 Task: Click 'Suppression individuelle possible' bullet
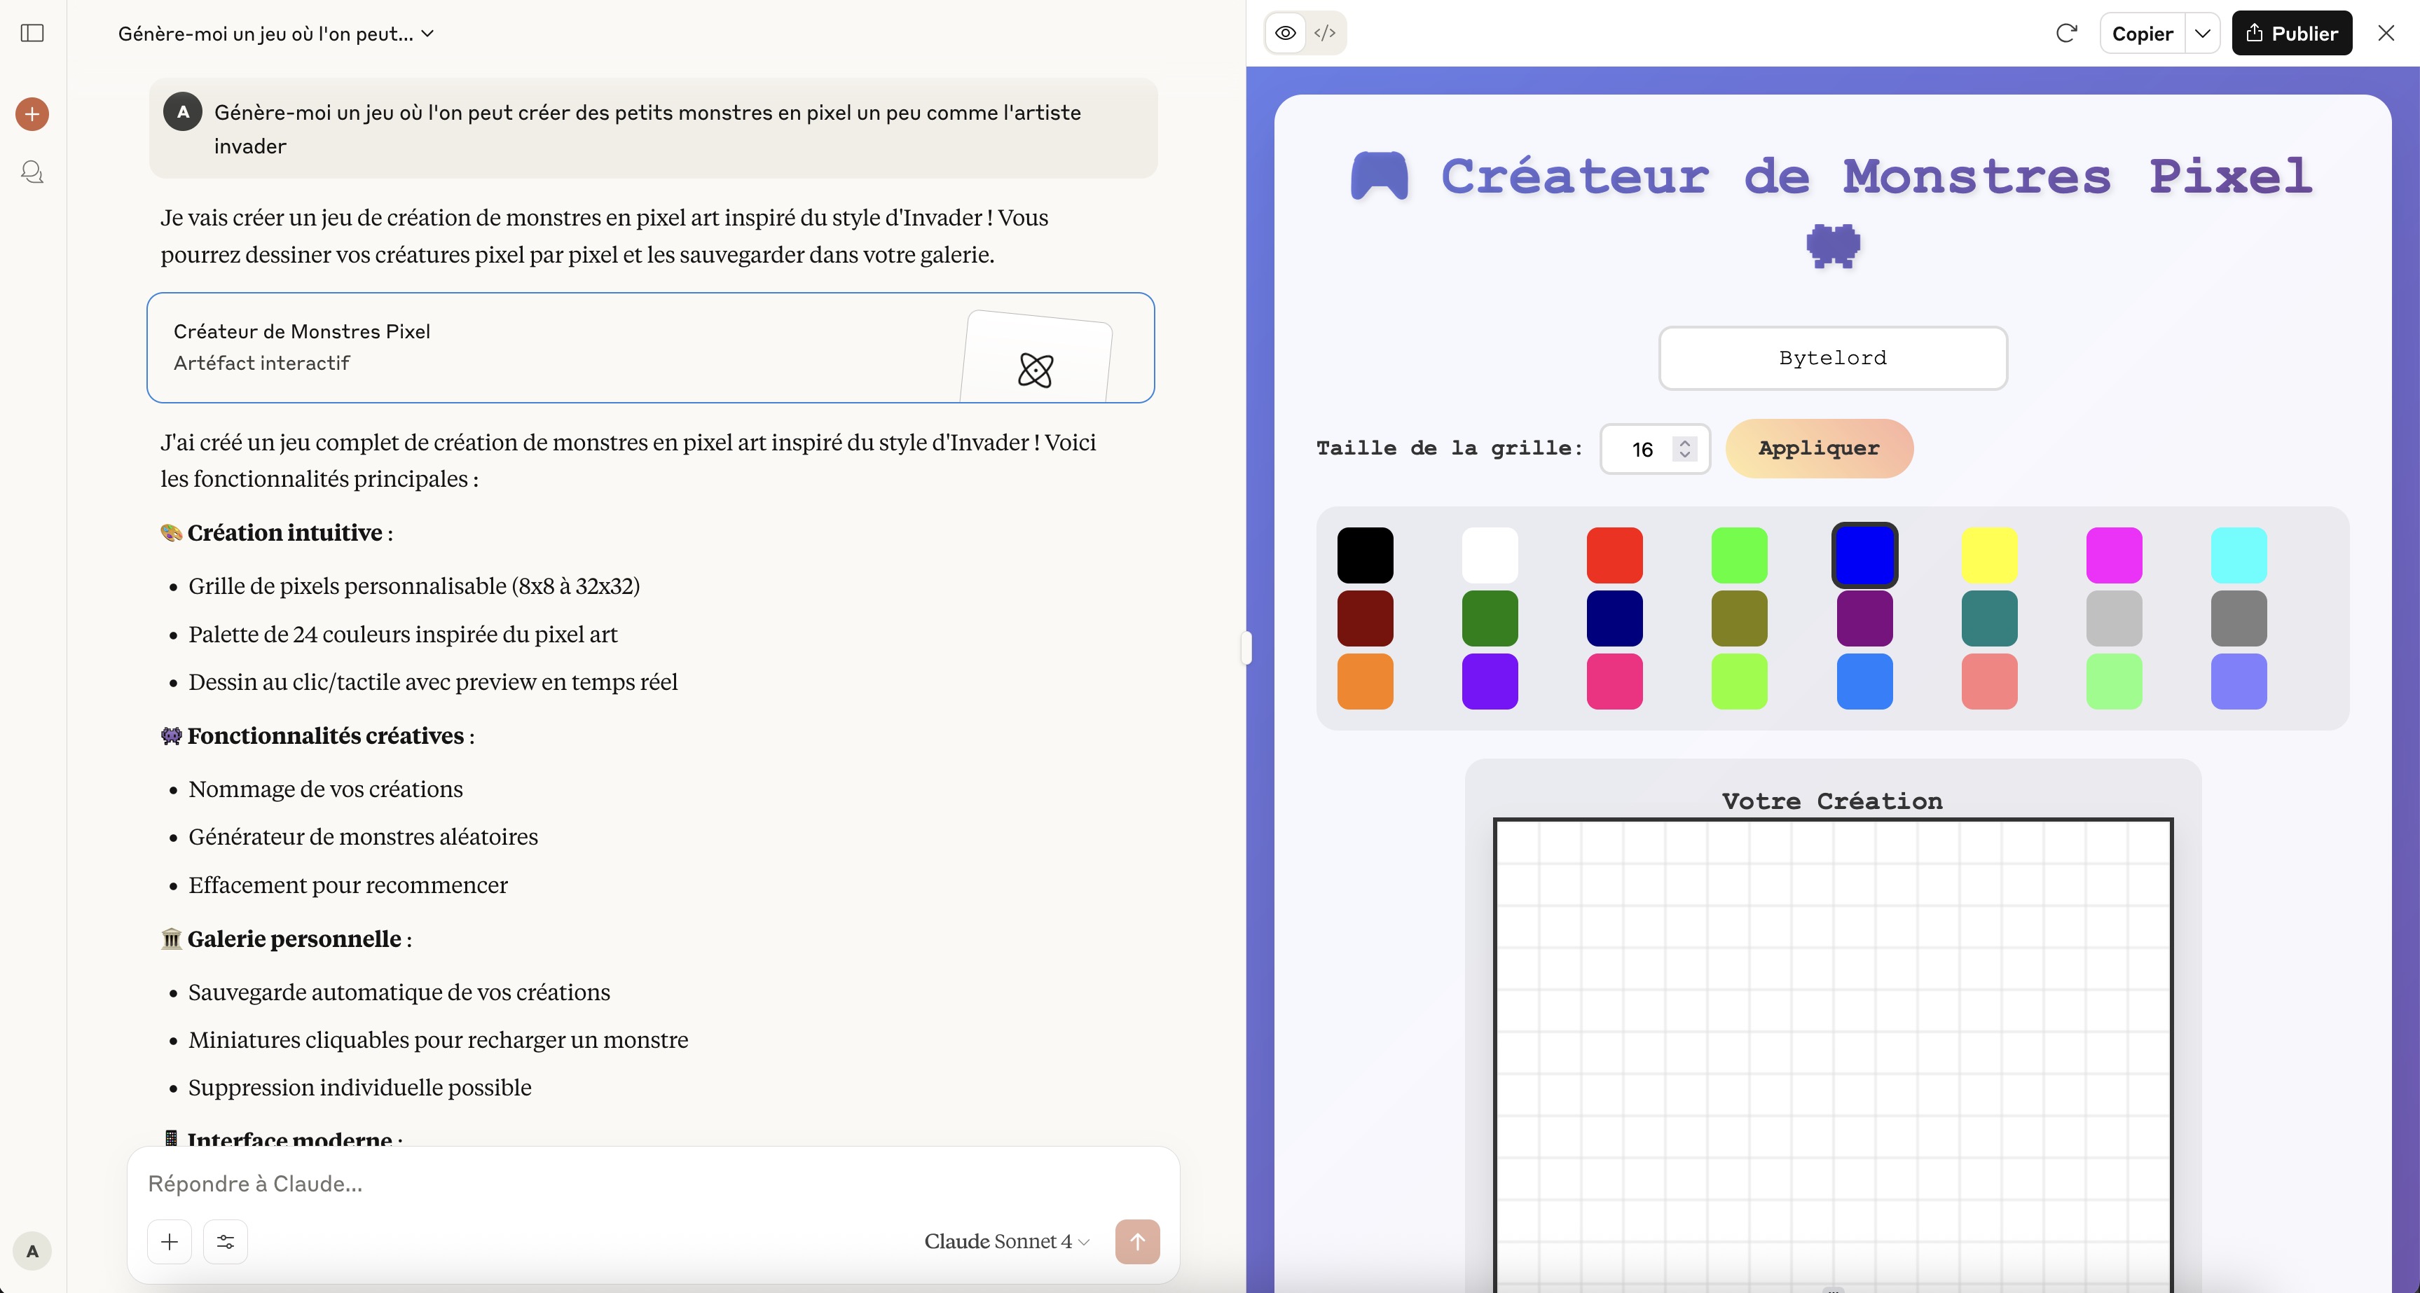click(x=360, y=1087)
